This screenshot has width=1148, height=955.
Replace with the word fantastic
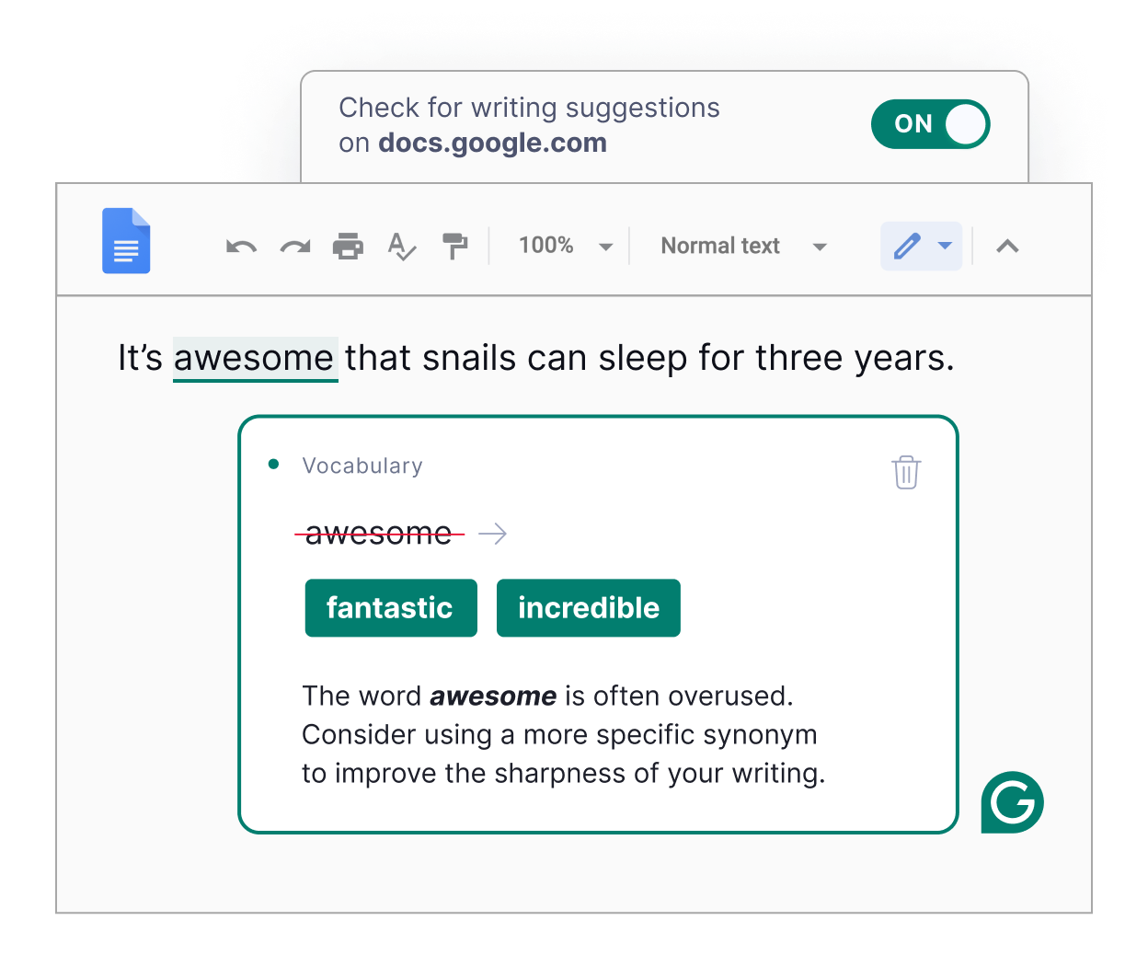(x=391, y=608)
